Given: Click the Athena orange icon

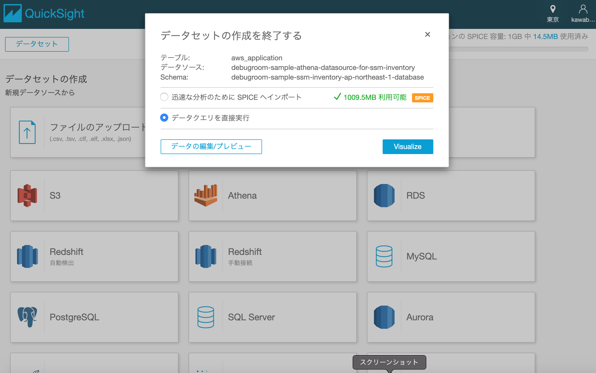Looking at the screenshot, I should coord(206,196).
